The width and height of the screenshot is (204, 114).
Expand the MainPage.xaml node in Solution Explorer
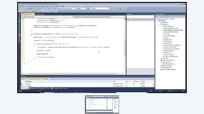coord(159,67)
